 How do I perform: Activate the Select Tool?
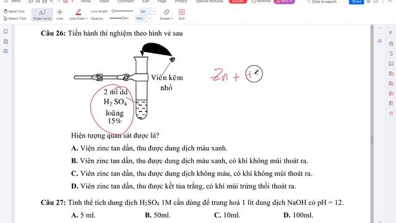tap(15, 19)
